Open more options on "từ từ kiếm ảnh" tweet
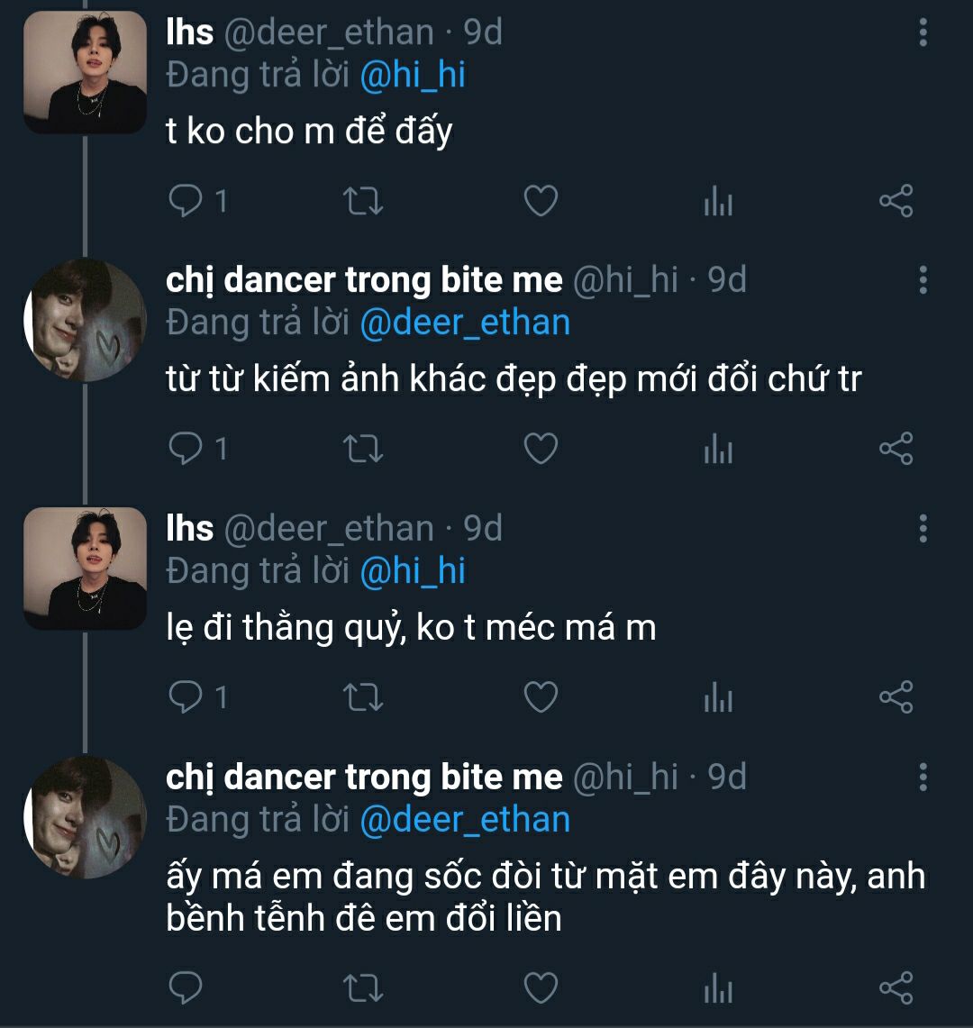 923,280
